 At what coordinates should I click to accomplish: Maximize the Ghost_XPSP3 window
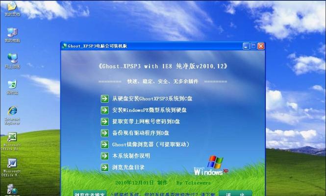(253, 46)
